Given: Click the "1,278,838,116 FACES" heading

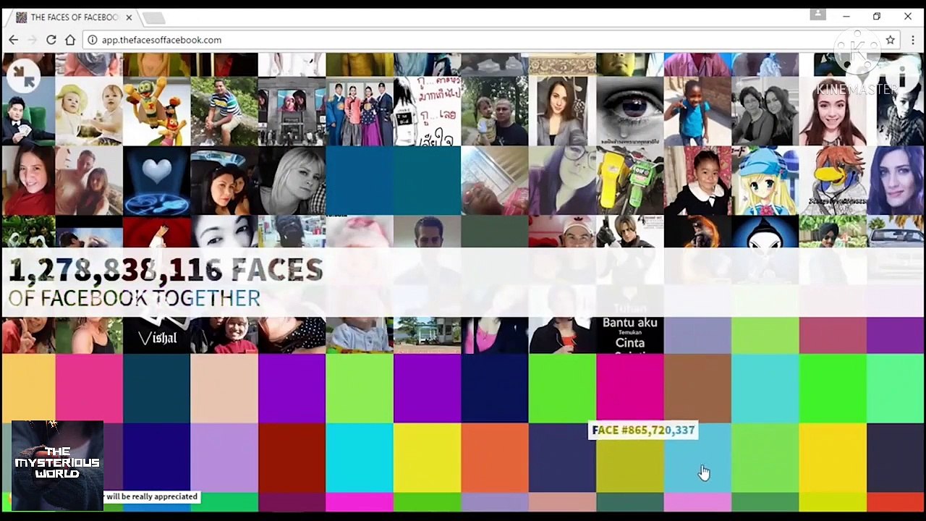Looking at the screenshot, I should pyautogui.click(x=166, y=271).
